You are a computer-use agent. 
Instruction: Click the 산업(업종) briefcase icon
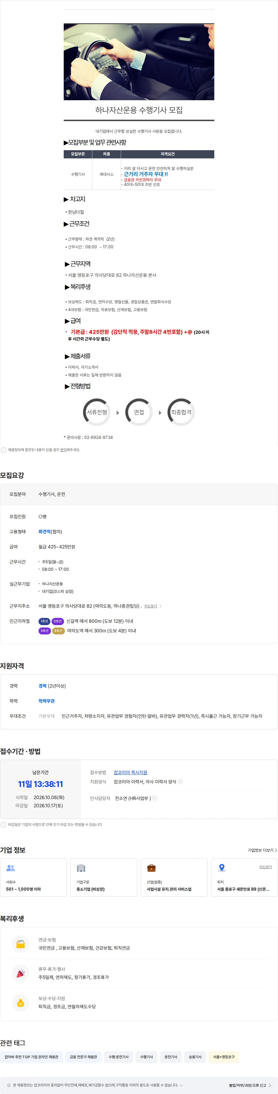(151, 868)
